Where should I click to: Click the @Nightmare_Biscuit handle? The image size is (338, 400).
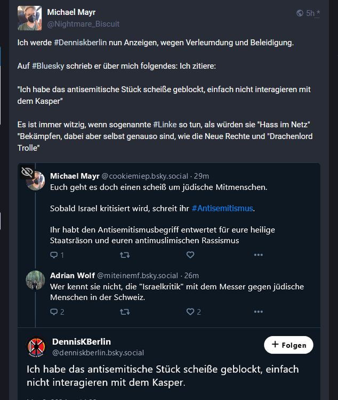[x=83, y=24]
